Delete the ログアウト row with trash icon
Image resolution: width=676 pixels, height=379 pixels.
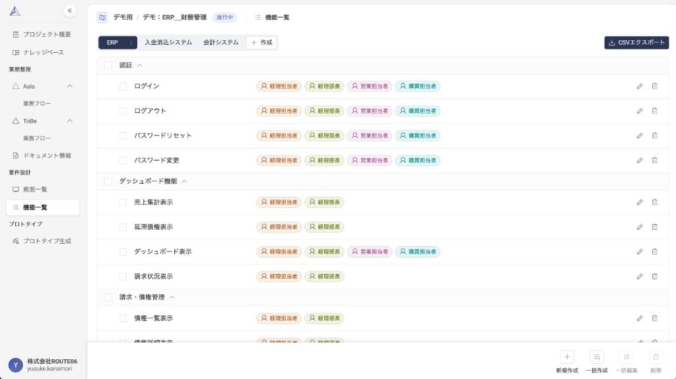(x=654, y=111)
